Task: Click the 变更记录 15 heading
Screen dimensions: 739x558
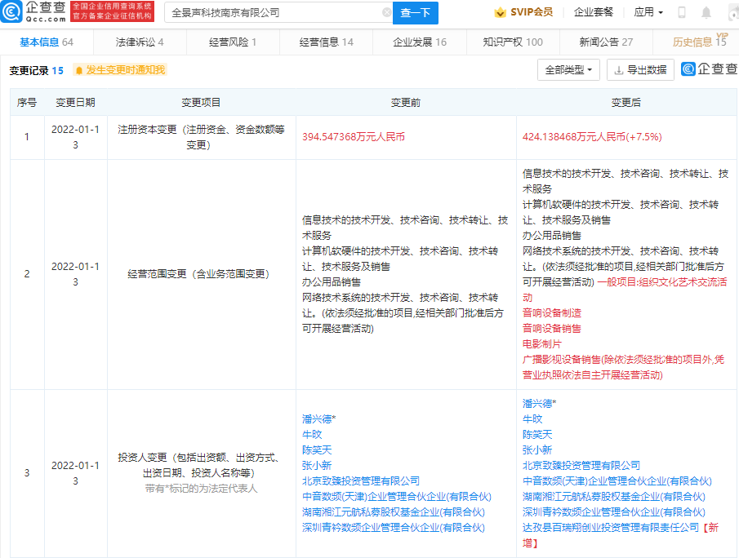Action: coord(36,71)
